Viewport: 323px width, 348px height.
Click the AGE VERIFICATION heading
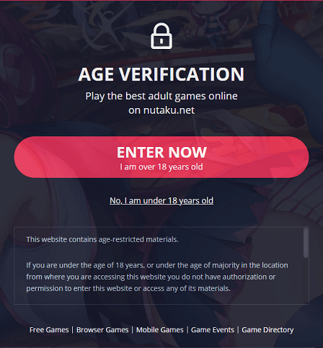[x=161, y=74]
